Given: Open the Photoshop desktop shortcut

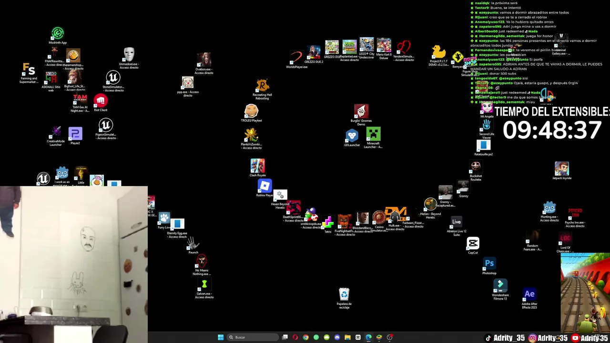Looking at the screenshot, I should (489, 266).
